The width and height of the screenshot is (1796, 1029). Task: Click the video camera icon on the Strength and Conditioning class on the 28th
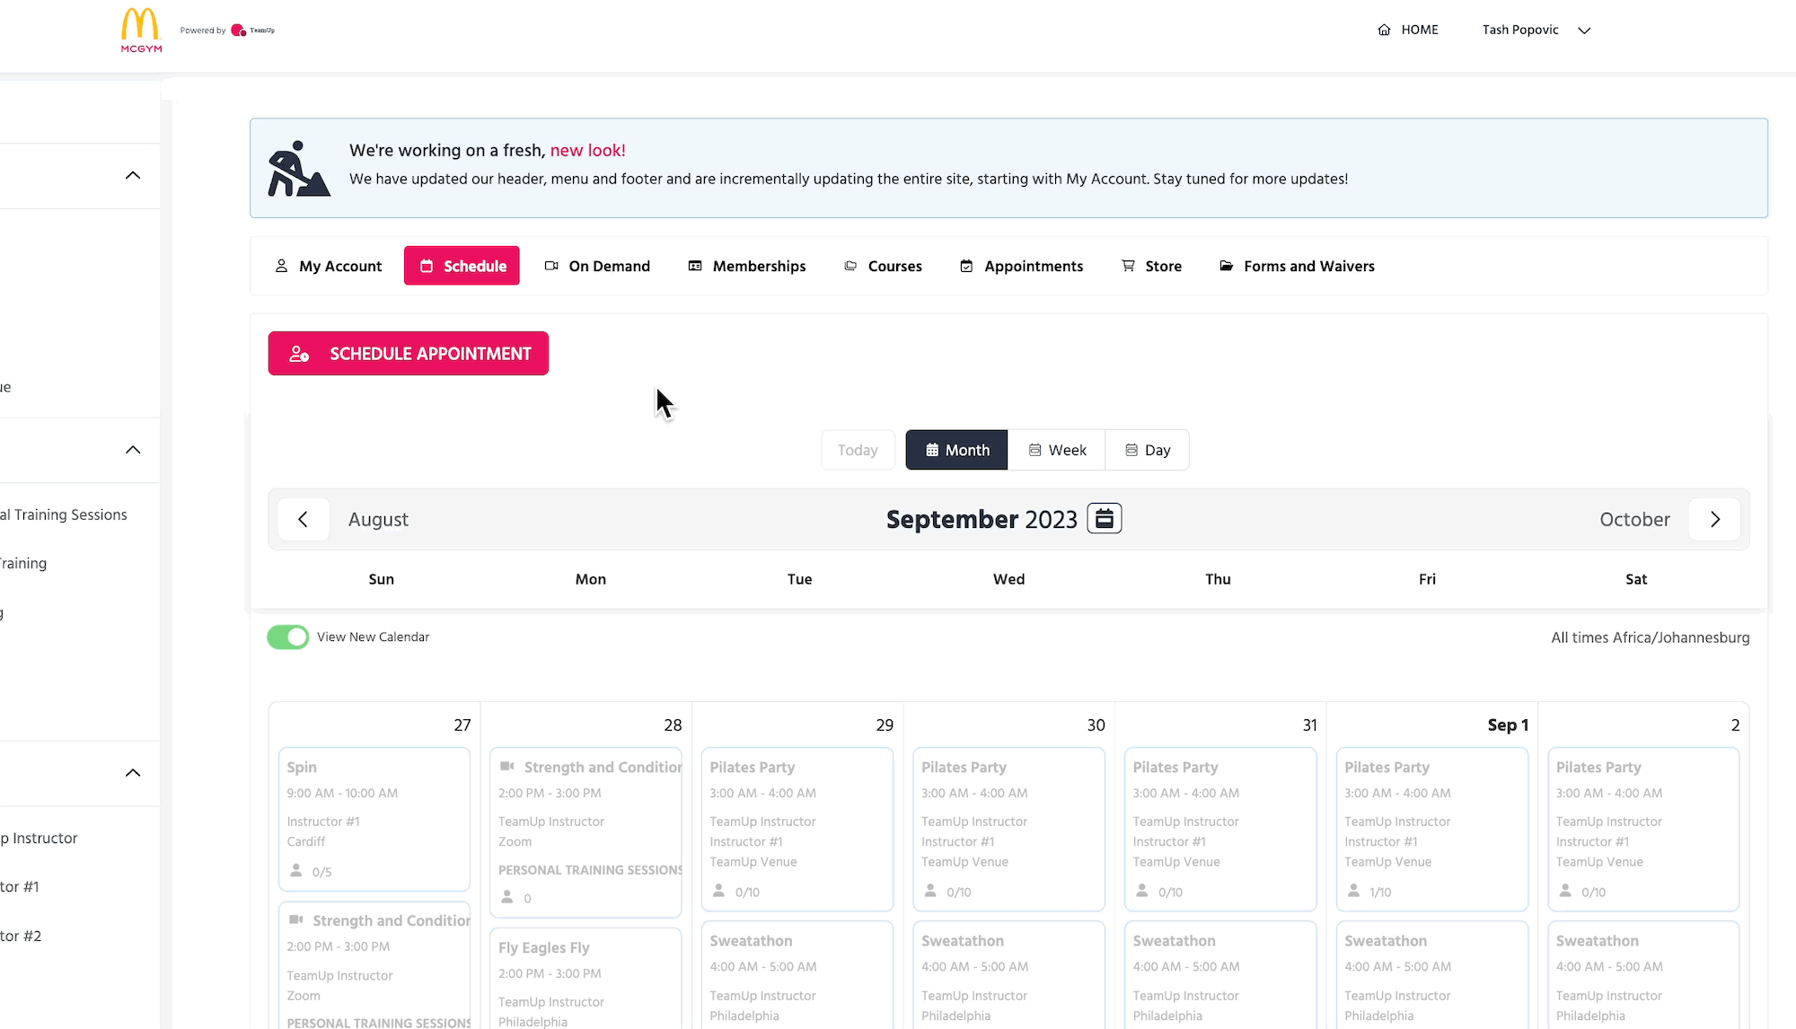[x=507, y=767]
